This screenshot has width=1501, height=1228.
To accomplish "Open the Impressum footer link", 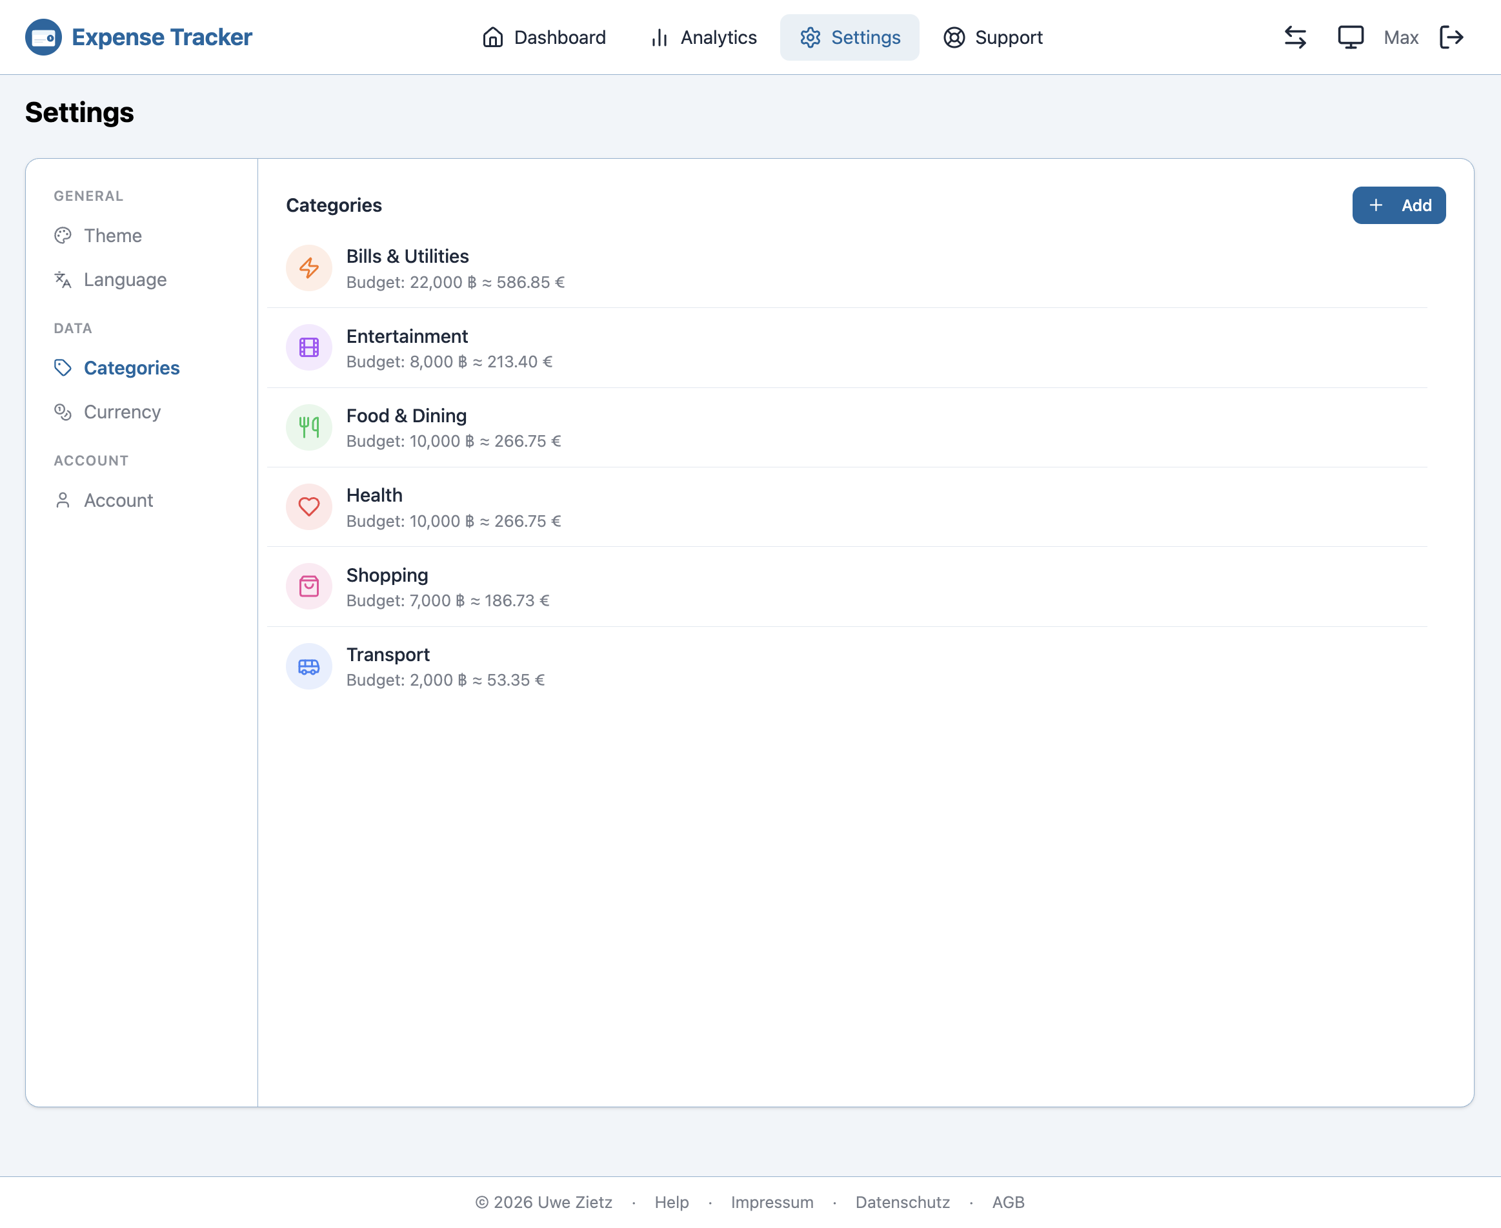I will 771,1202.
